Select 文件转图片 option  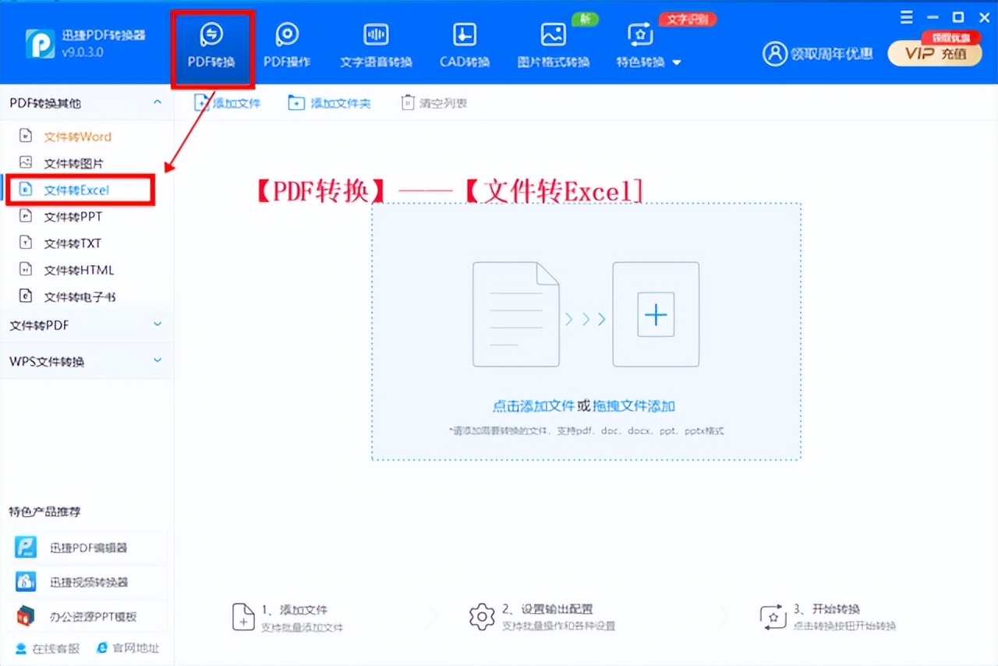pos(73,163)
